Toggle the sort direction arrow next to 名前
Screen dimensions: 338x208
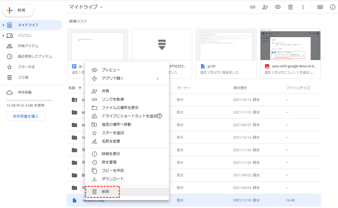pyautogui.click(x=80, y=88)
